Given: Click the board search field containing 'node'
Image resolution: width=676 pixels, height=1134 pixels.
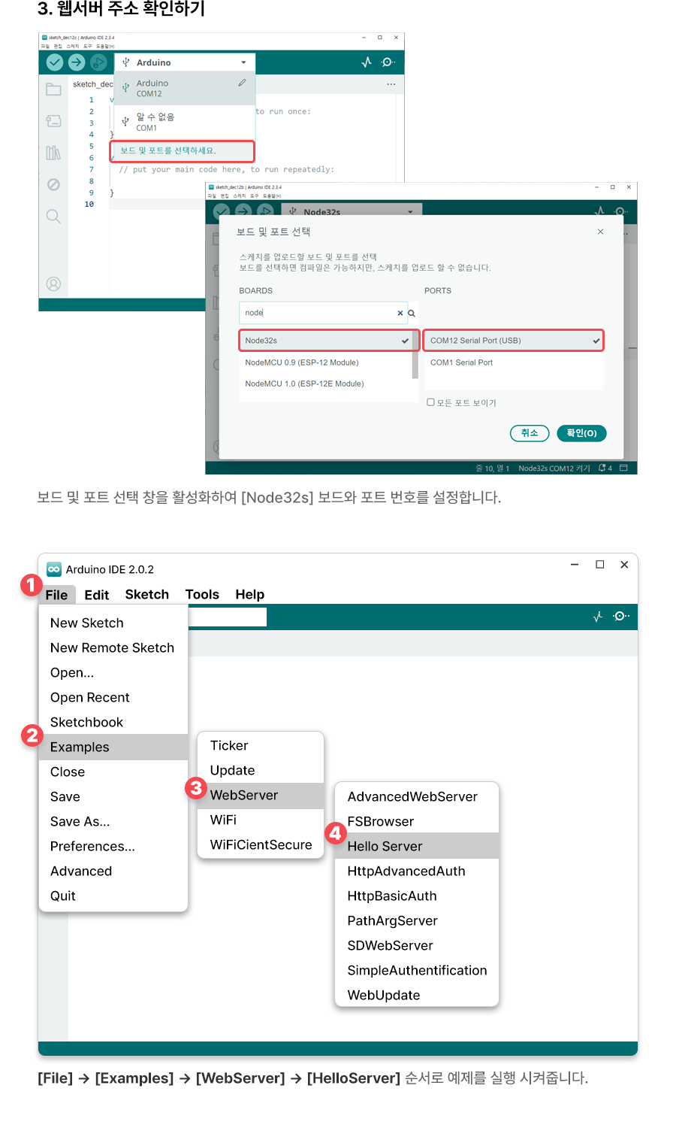Looking at the screenshot, I should pos(319,313).
